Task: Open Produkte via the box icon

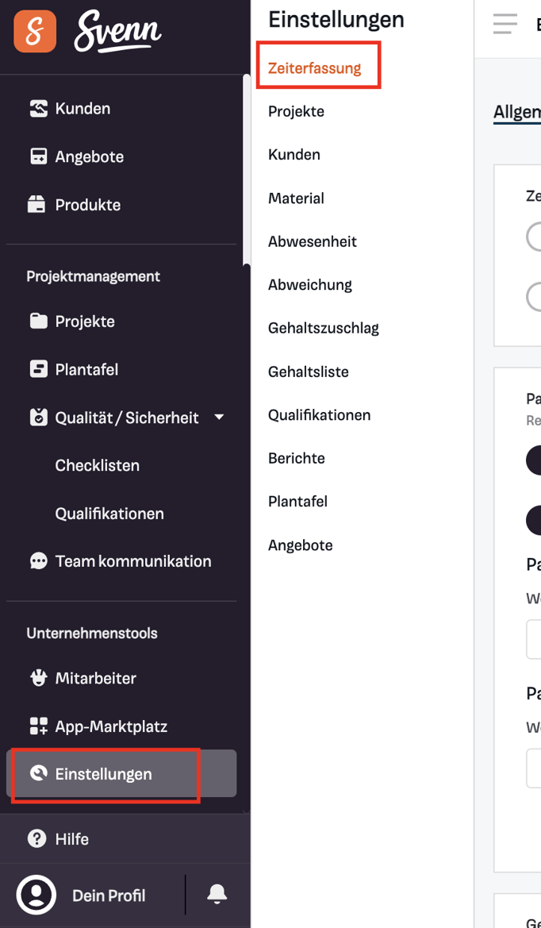Action: tap(36, 205)
